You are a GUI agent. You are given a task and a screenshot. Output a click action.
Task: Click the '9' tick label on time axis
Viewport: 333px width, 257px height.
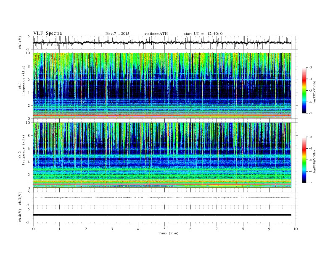269,229
